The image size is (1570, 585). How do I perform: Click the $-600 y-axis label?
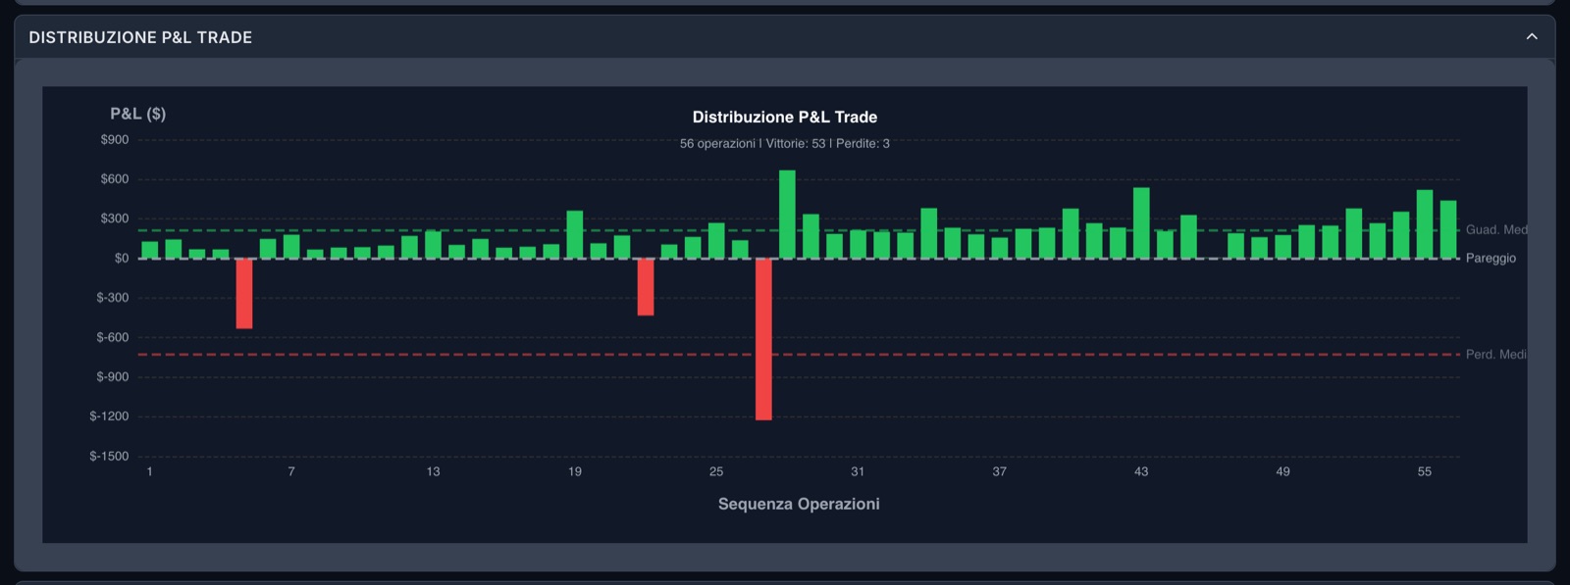(113, 337)
